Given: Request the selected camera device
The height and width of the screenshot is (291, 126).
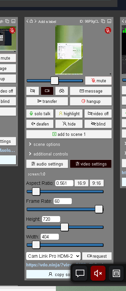Looking at the screenshot, I should pos(97,256).
